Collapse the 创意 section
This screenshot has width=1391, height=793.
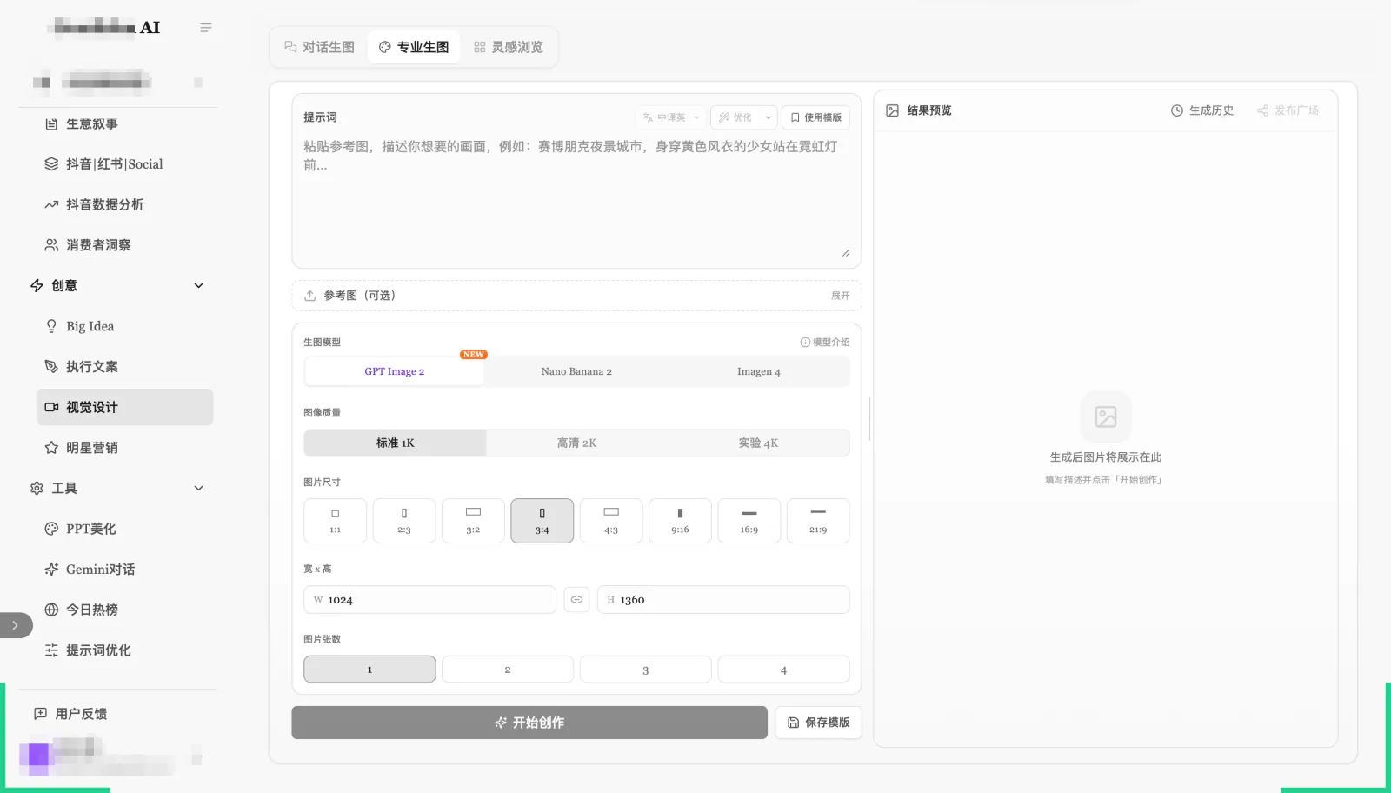pyautogui.click(x=198, y=285)
